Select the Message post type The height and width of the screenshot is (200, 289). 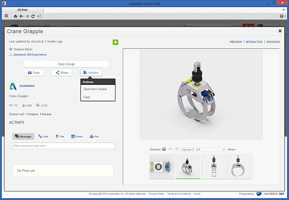pos(23,136)
